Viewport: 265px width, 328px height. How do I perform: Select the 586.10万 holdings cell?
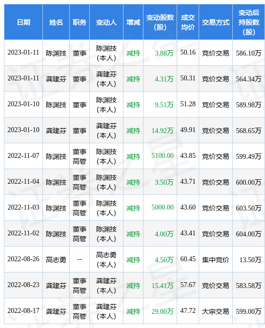[x=249, y=53]
